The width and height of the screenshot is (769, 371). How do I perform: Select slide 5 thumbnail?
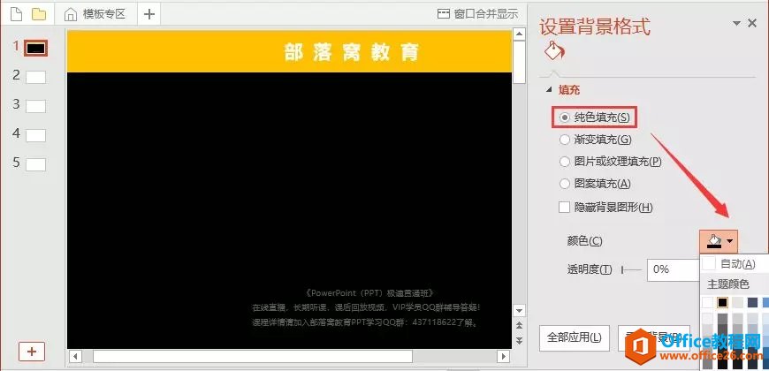pyautogui.click(x=36, y=164)
